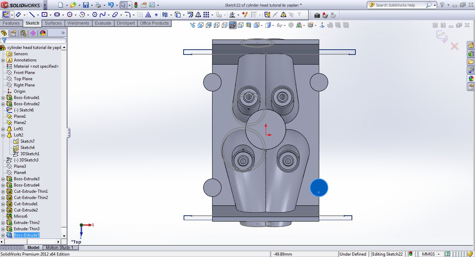
Task: Expand the Loft1 feature node
Action: point(3,129)
